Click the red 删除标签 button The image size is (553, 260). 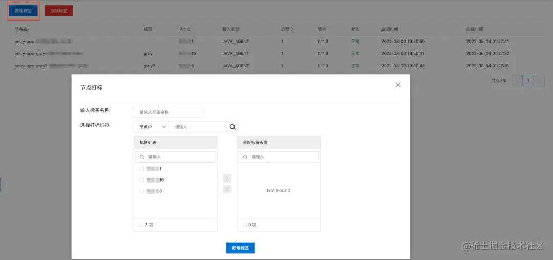tap(59, 11)
